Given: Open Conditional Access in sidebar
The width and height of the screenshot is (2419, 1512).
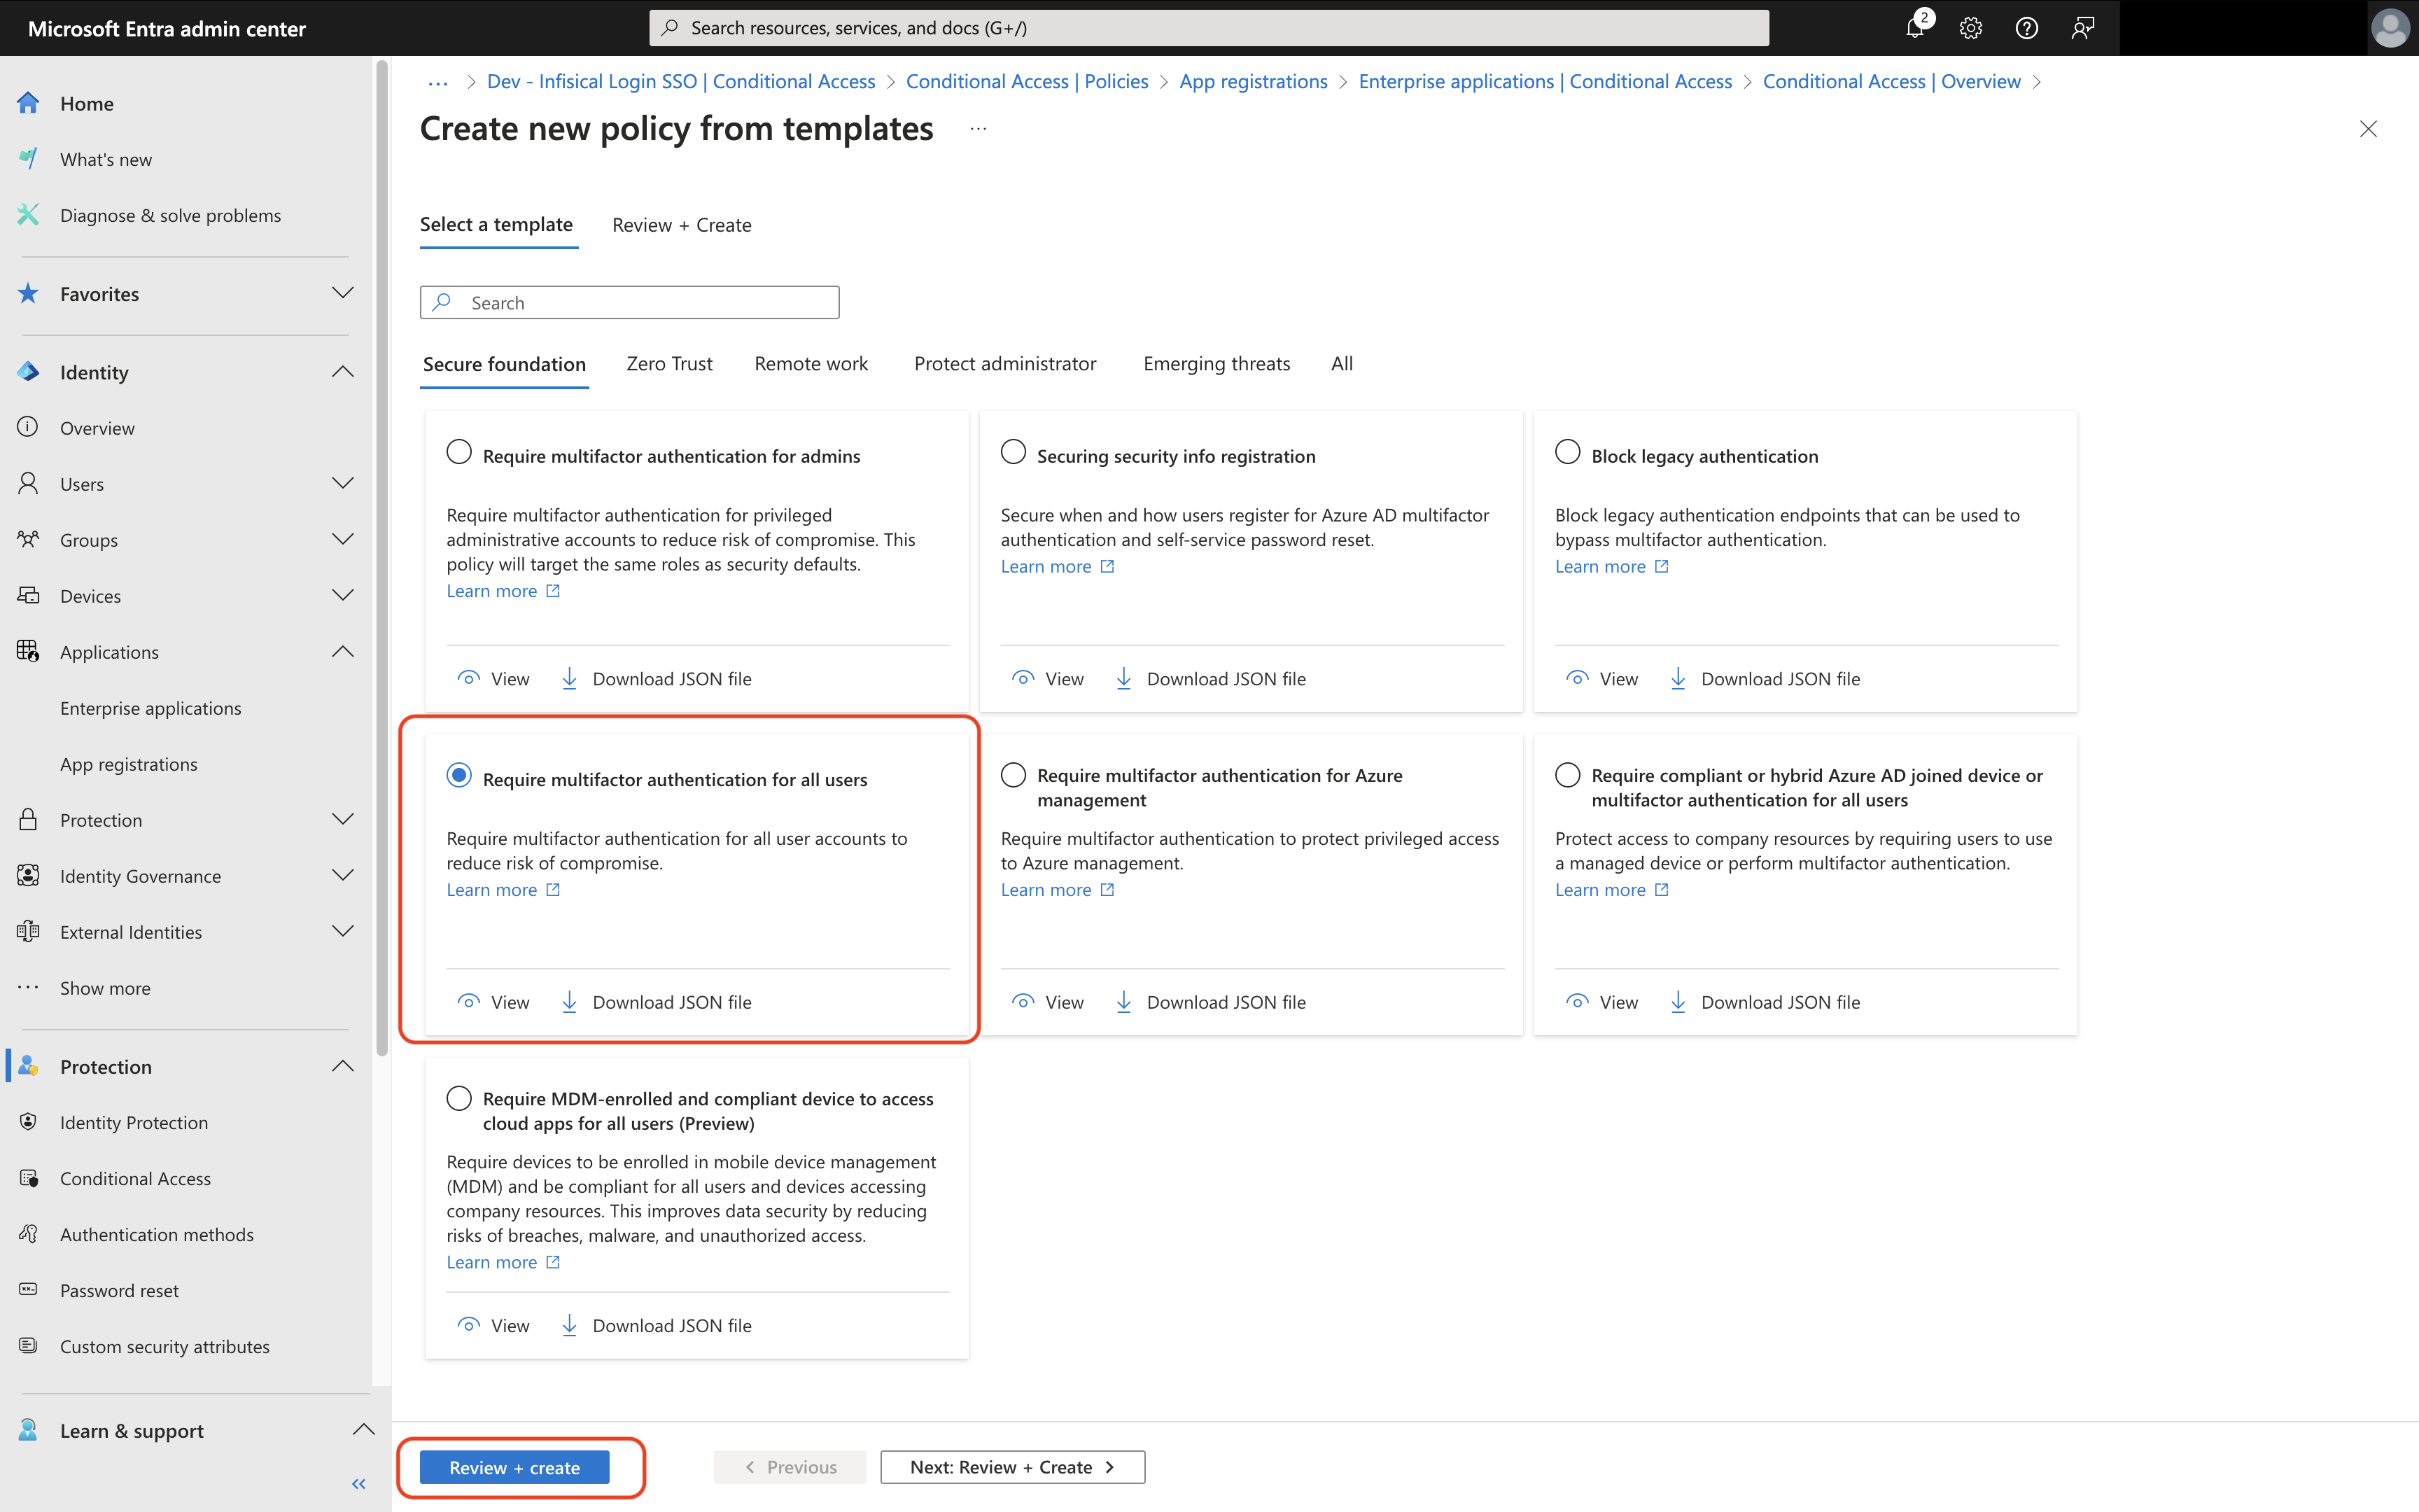Looking at the screenshot, I should [135, 1178].
